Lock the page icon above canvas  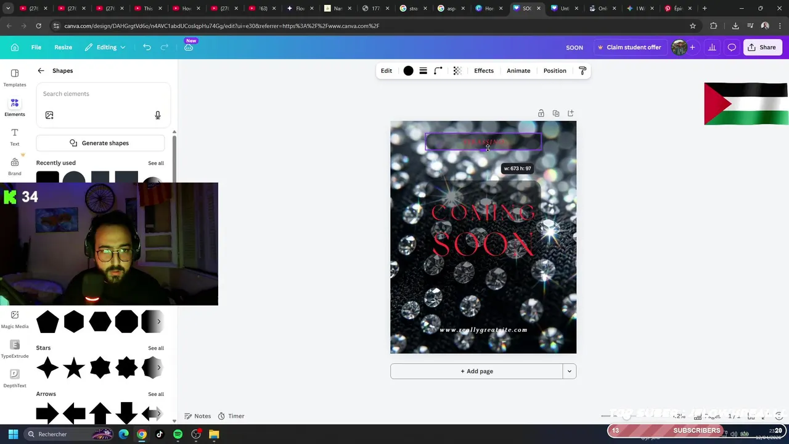pos(541,113)
